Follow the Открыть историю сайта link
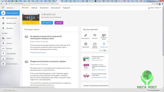The height and width of the screenshot is (92, 164). click(38, 53)
